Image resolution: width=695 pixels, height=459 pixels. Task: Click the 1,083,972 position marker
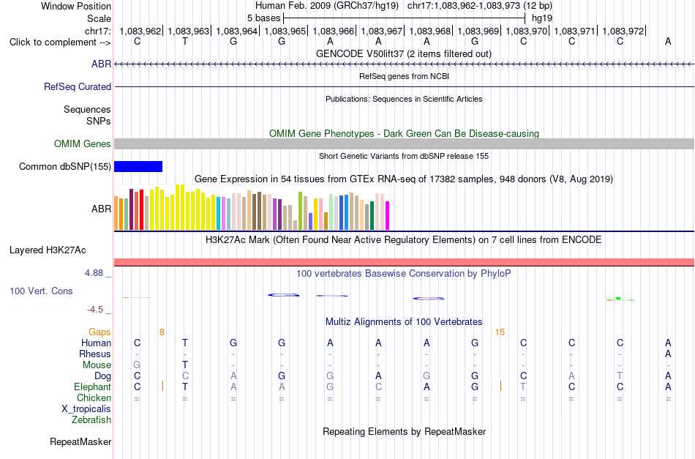[x=623, y=31]
